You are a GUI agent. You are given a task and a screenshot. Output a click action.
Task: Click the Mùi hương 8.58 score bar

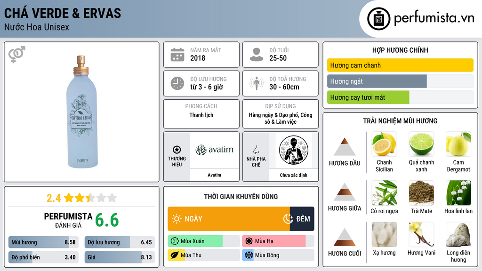coord(43,242)
